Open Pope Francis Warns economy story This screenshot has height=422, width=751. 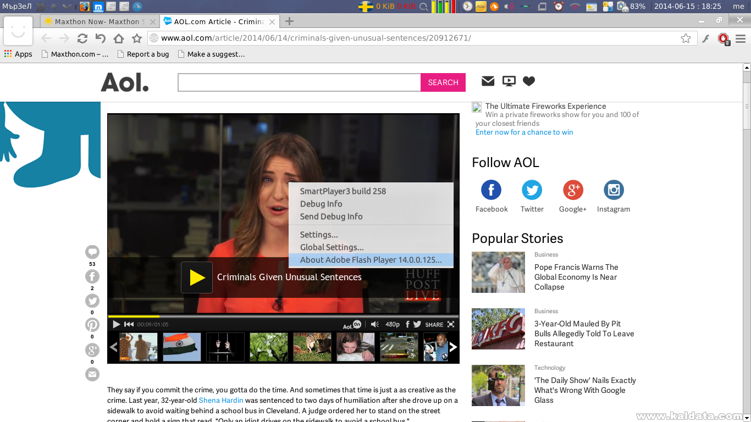[576, 277]
